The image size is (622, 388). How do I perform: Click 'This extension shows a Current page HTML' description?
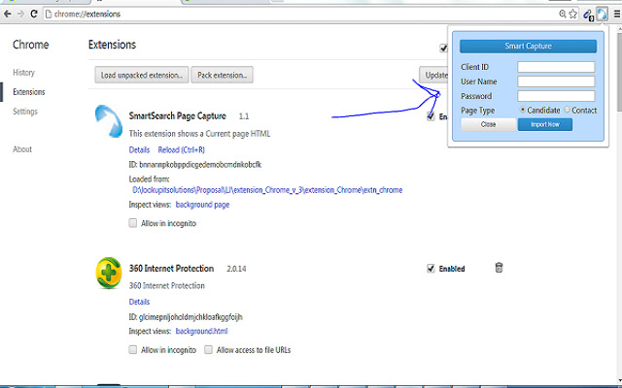(x=199, y=134)
